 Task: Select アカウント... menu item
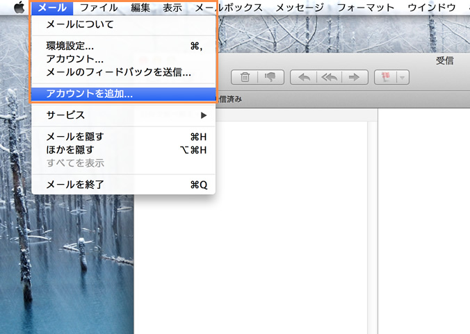click(74, 59)
